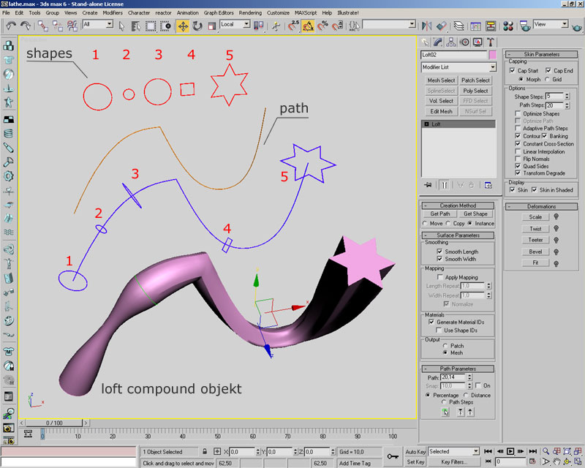585x468 pixels.
Task: Select the Move transform tool
Action: coord(182,26)
